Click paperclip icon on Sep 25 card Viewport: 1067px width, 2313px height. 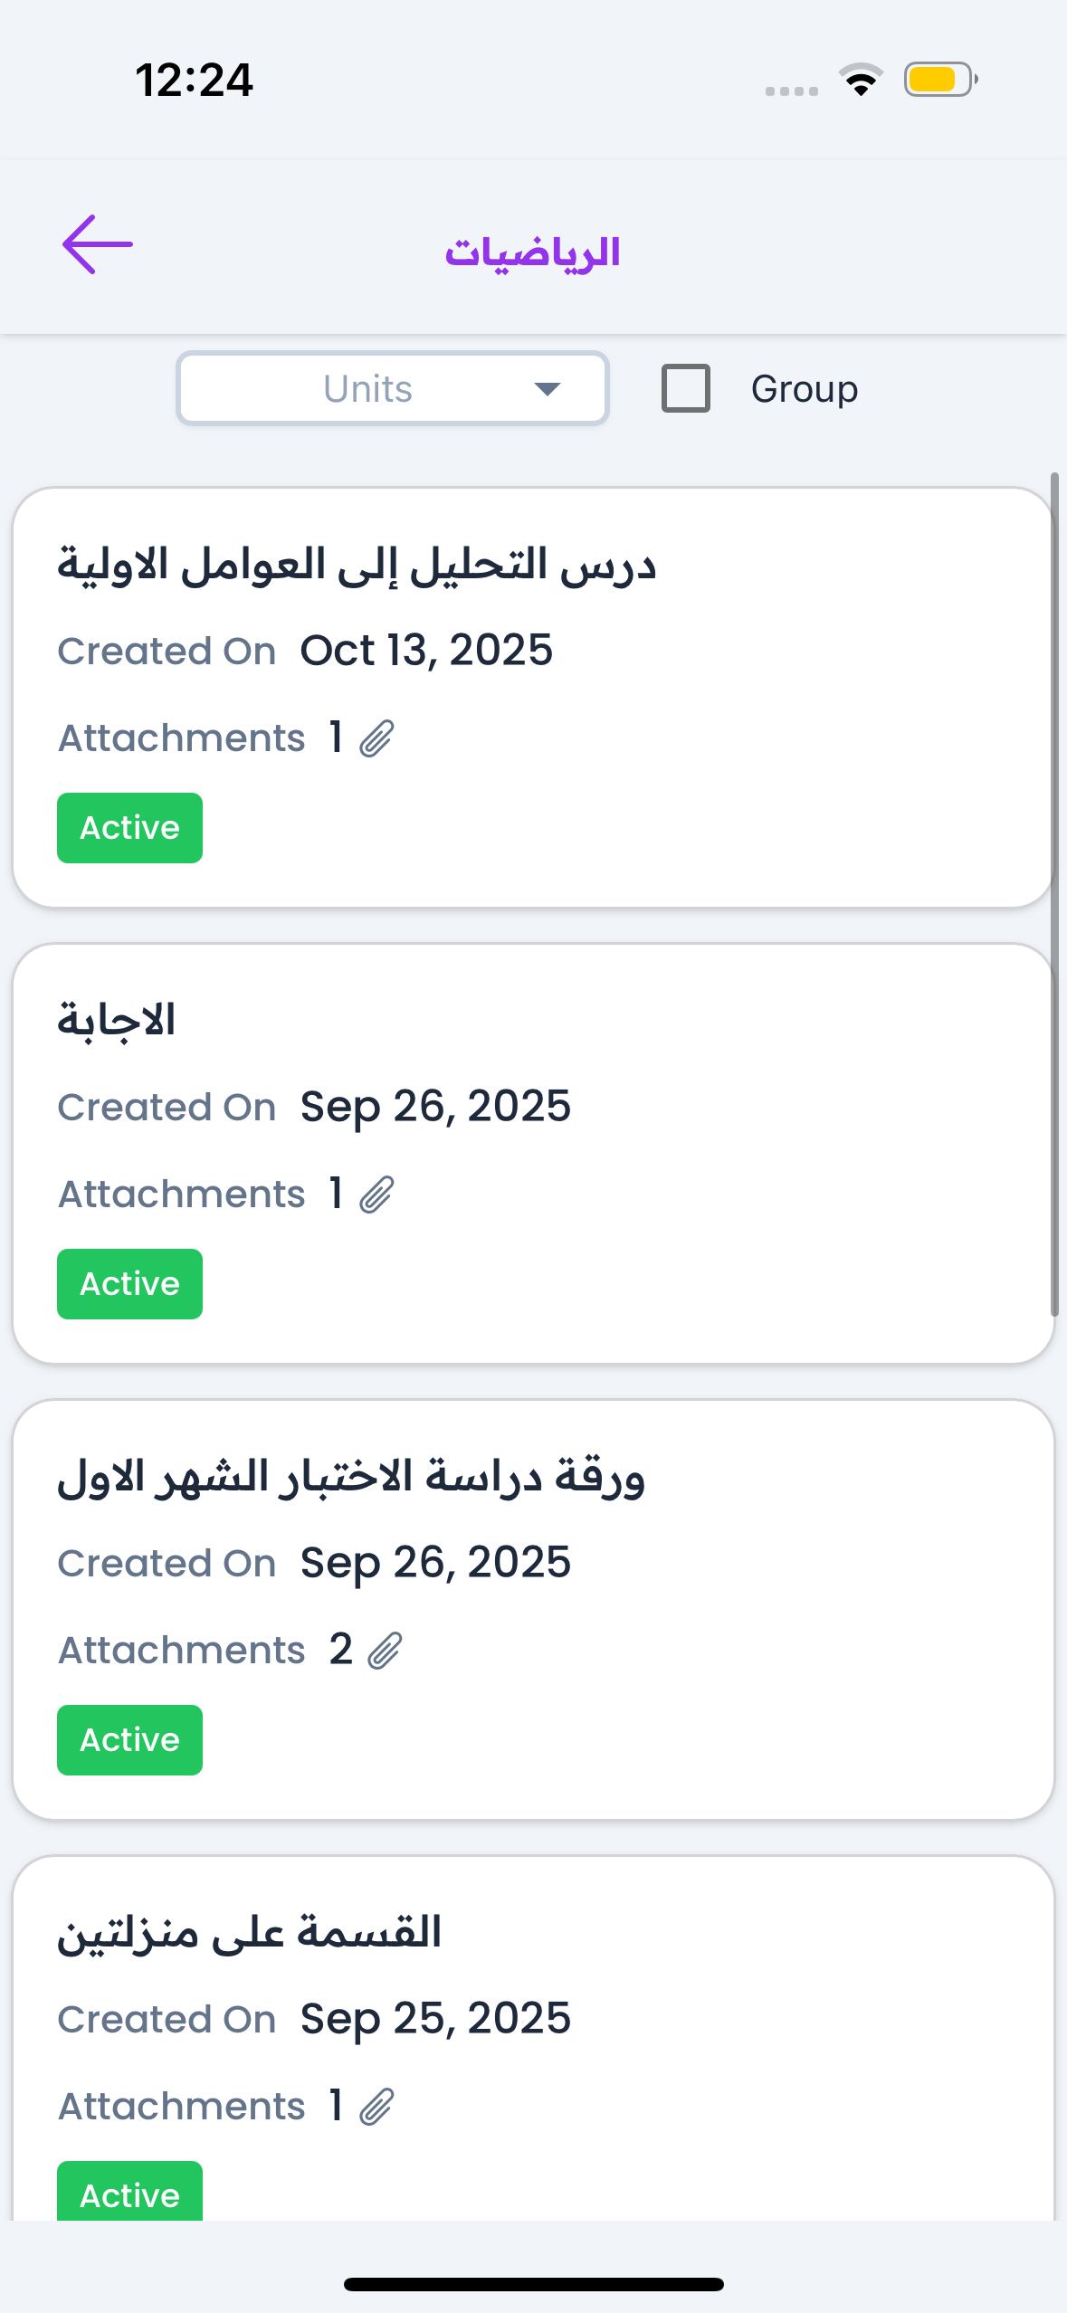[376, 2107]
